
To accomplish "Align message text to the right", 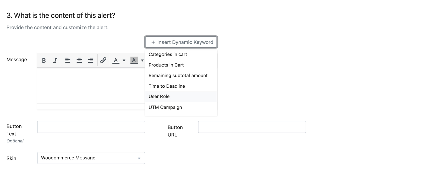I will click(x=91, y=60).
